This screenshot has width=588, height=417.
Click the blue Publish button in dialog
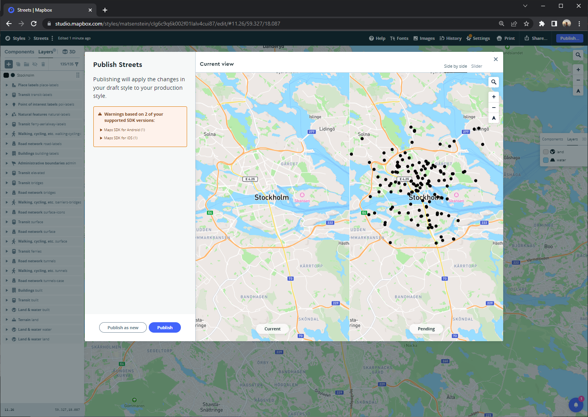[x=165, y=328]
